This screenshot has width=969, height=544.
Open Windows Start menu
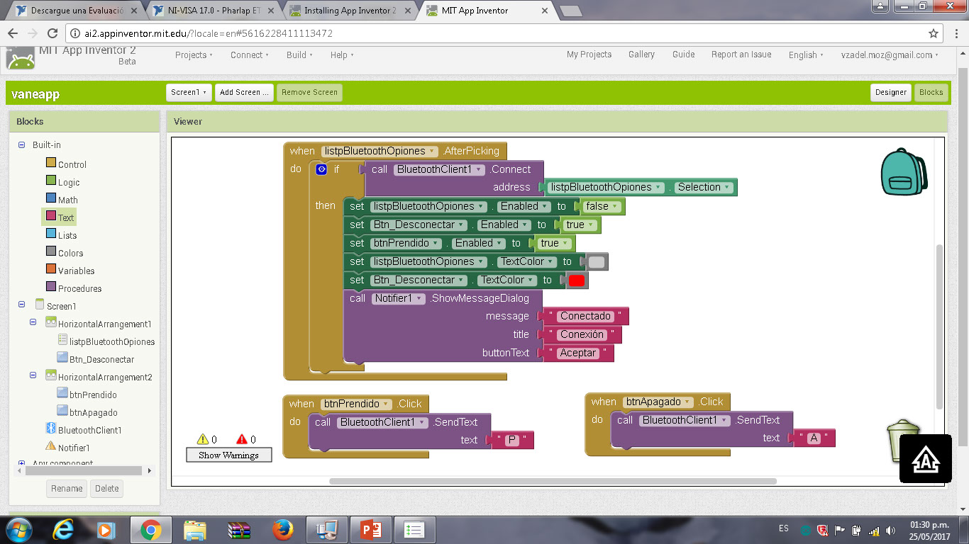[18, 529]
